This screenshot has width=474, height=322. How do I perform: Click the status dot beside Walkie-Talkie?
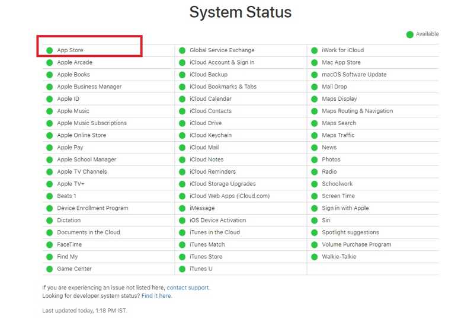tap(315, 257)
